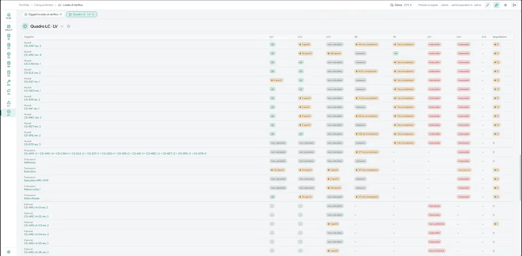522x256 pixels.
Task: Click LC3 aperti badge for CS-ARC rev. 4
Action: tap(333, 53)
